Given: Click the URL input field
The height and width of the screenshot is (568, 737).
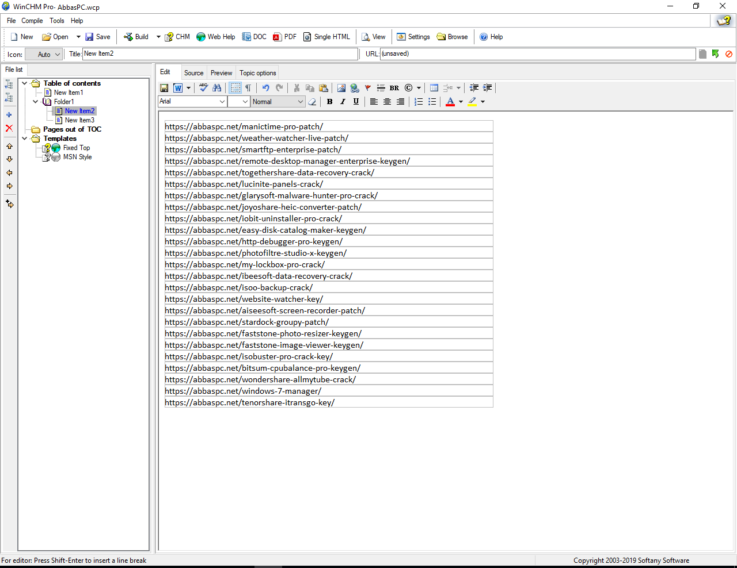Looking at the screenshot, I should point(538,54).
